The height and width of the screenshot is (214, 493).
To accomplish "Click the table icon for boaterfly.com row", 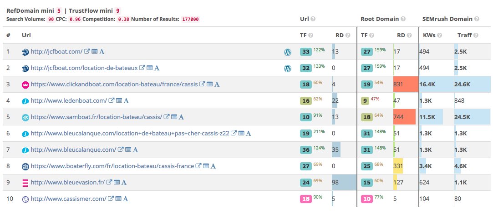I will coord(206,166).
